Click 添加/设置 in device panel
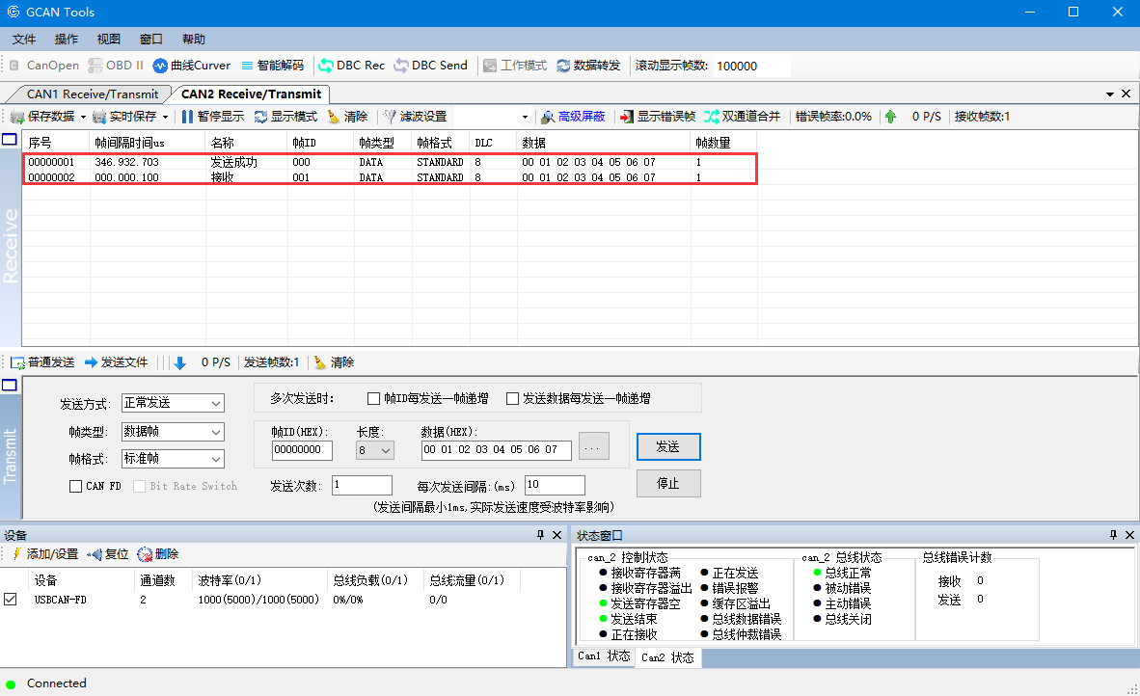Image resolution: width=1140 pixels, height=696 pixels. coord(44,554)
